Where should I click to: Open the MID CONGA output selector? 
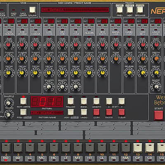pos(25,21)
